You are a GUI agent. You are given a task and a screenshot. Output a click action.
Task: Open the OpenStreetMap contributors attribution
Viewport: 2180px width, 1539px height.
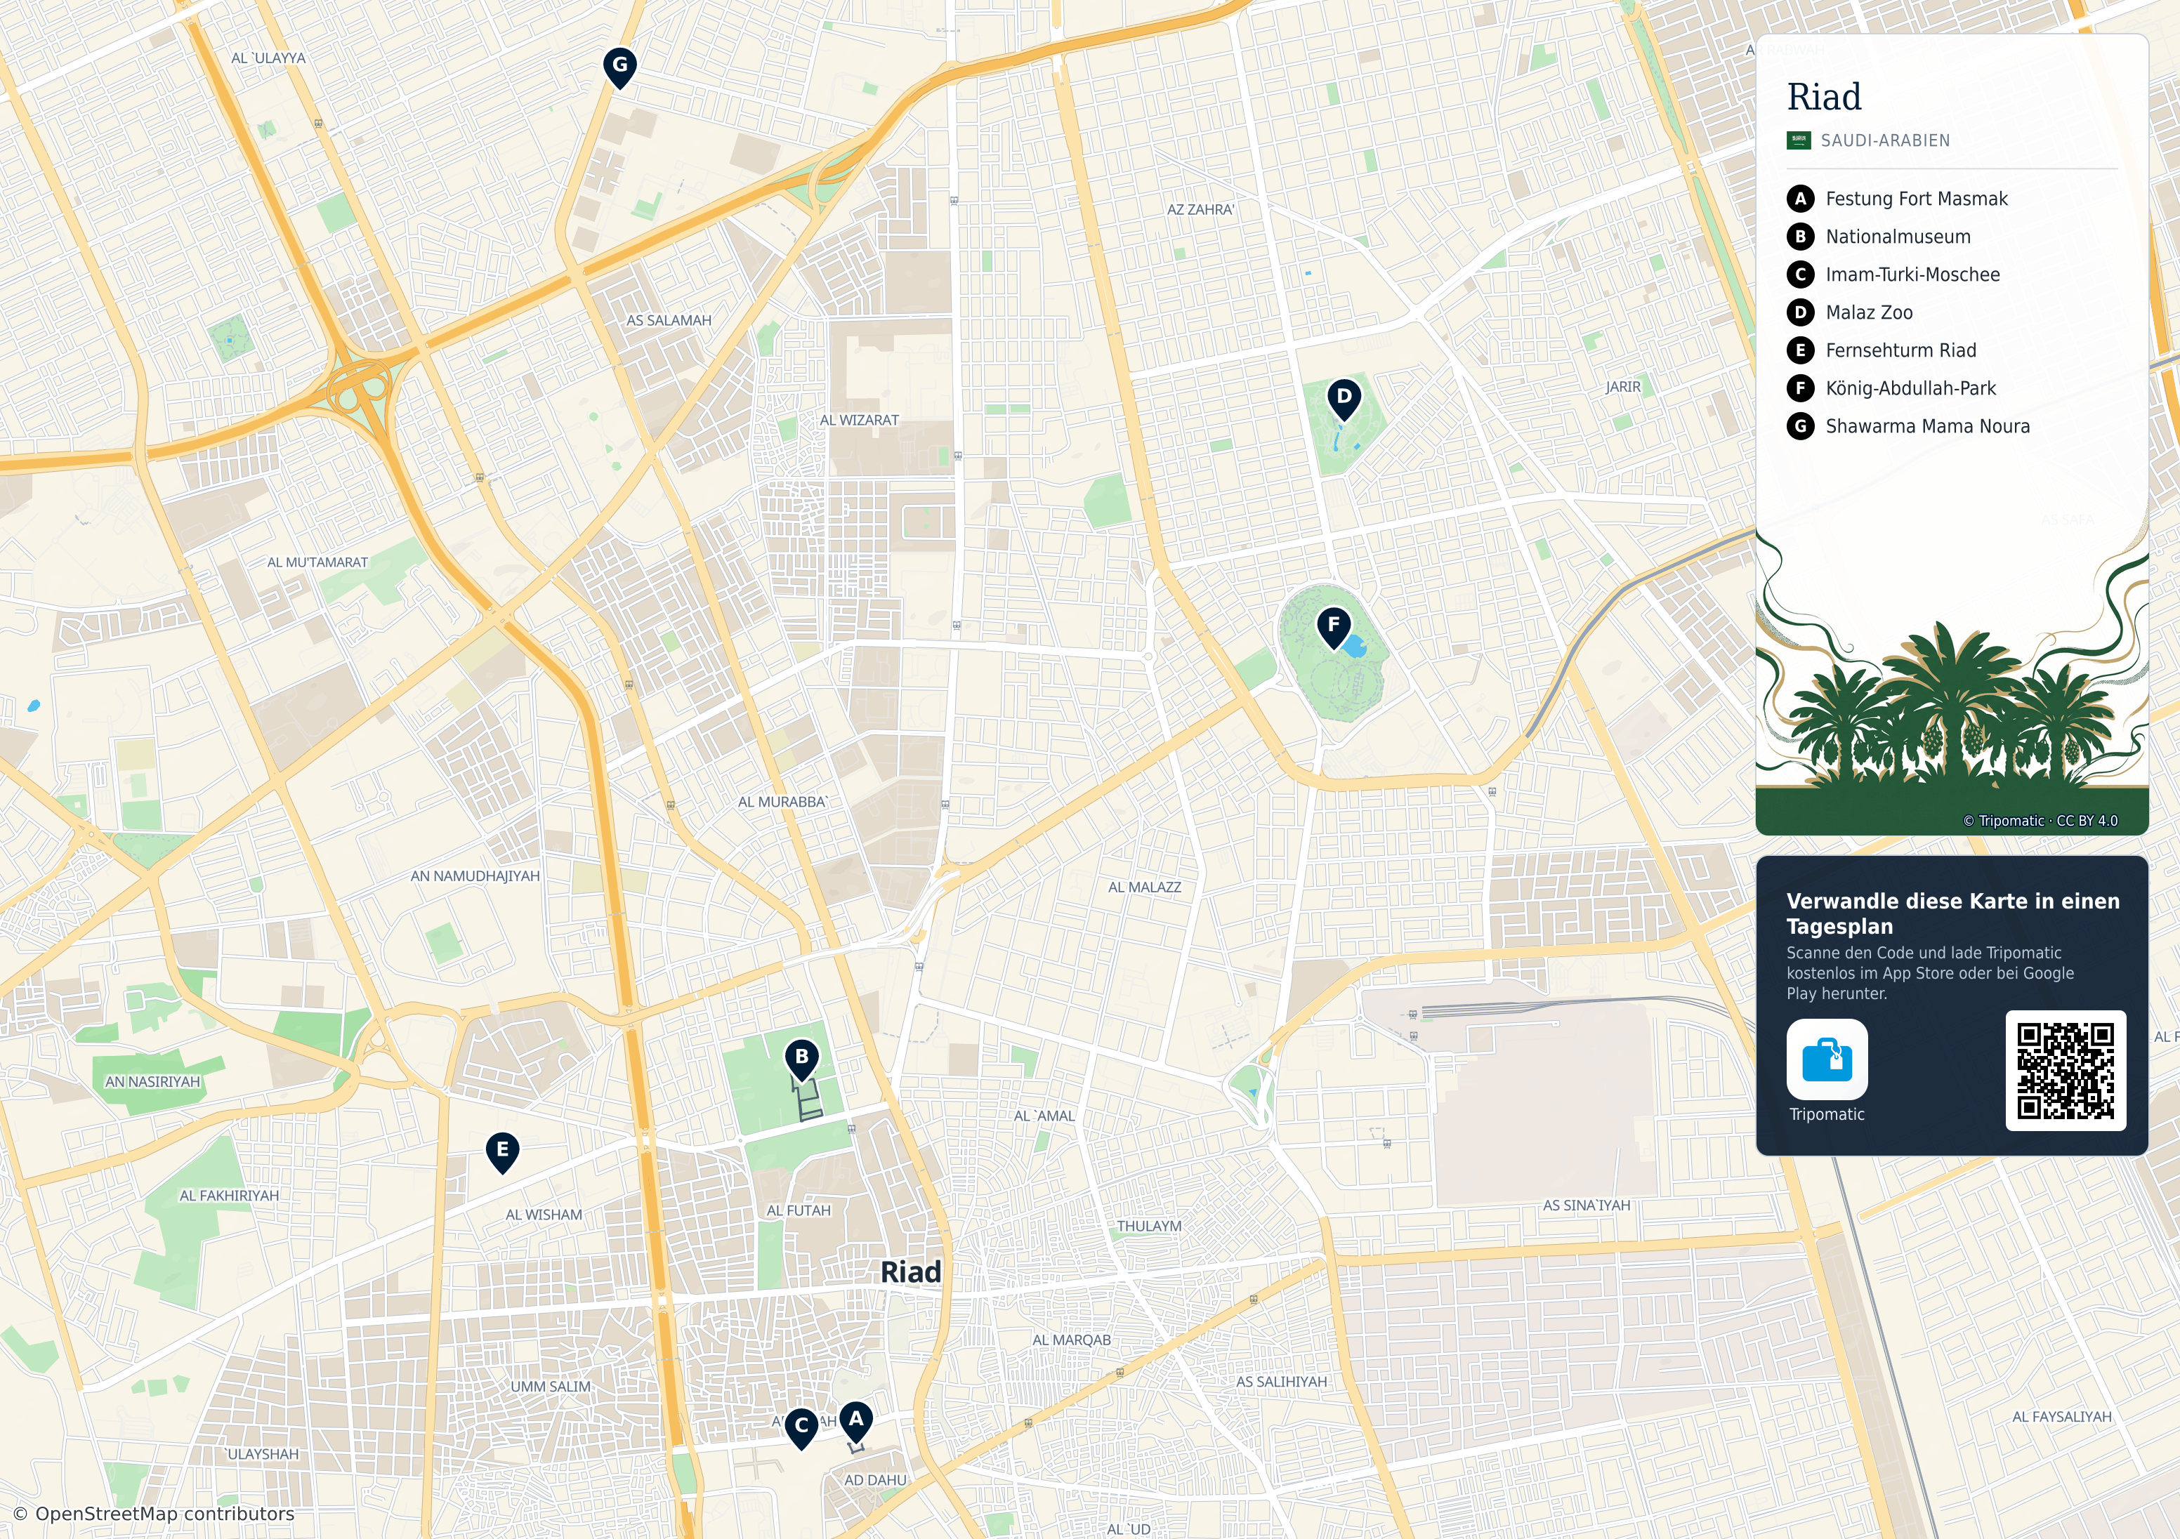154,1513
